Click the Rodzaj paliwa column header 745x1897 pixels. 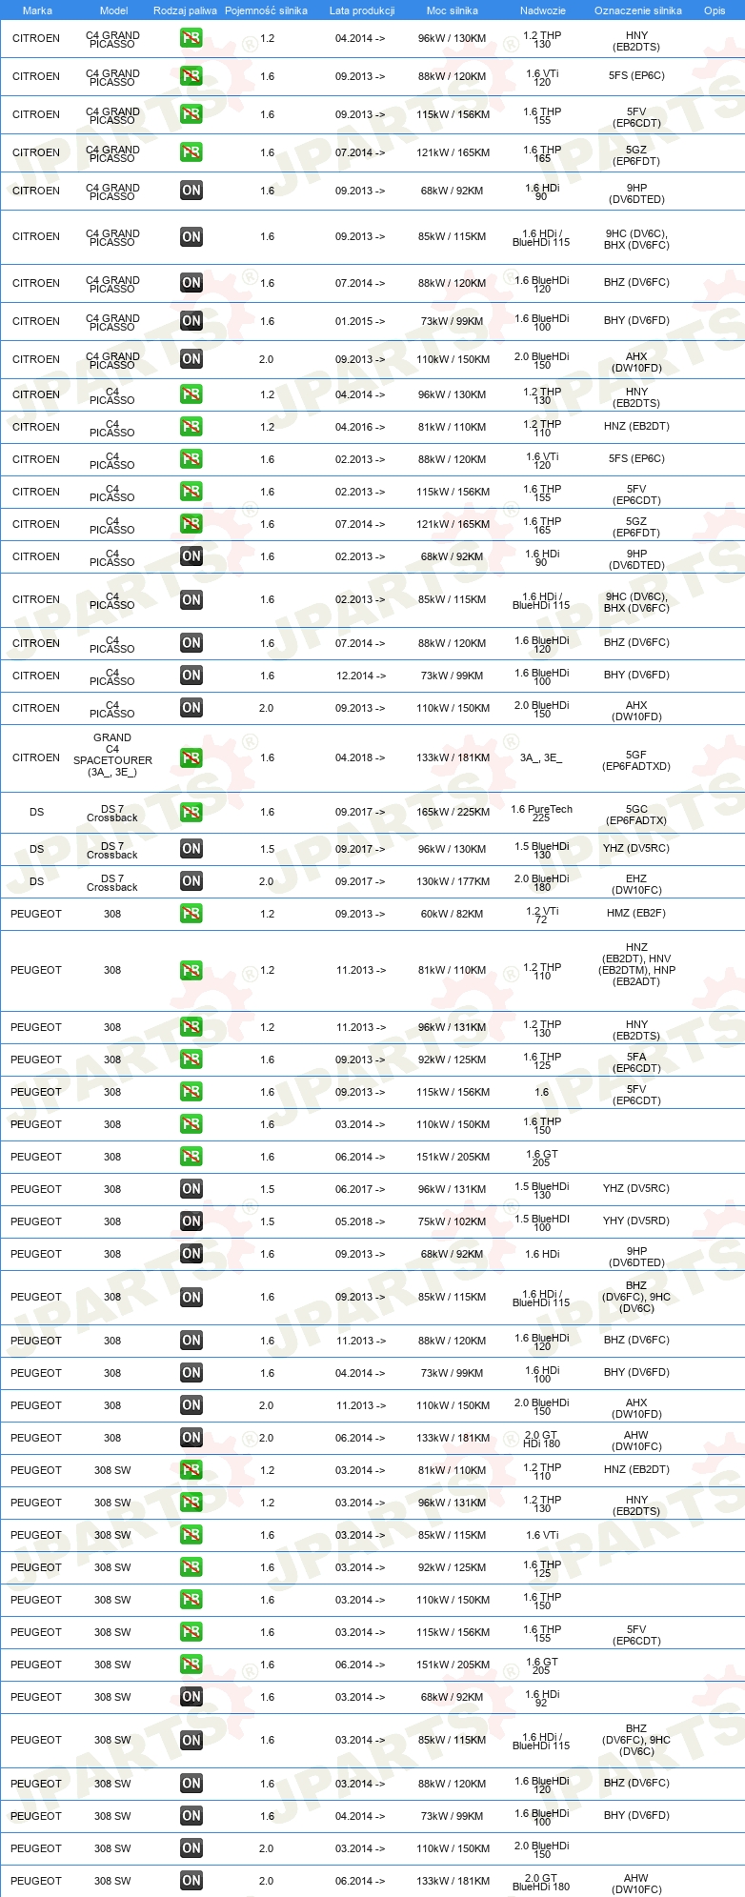click(x=185, y=10)
